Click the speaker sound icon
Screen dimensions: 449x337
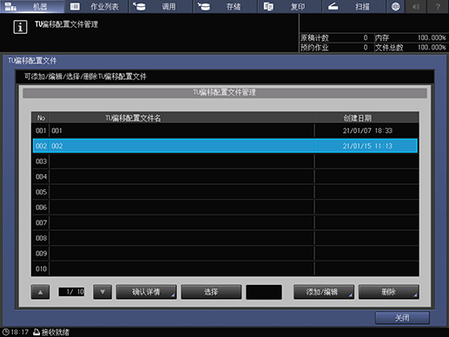coord(416,6)
